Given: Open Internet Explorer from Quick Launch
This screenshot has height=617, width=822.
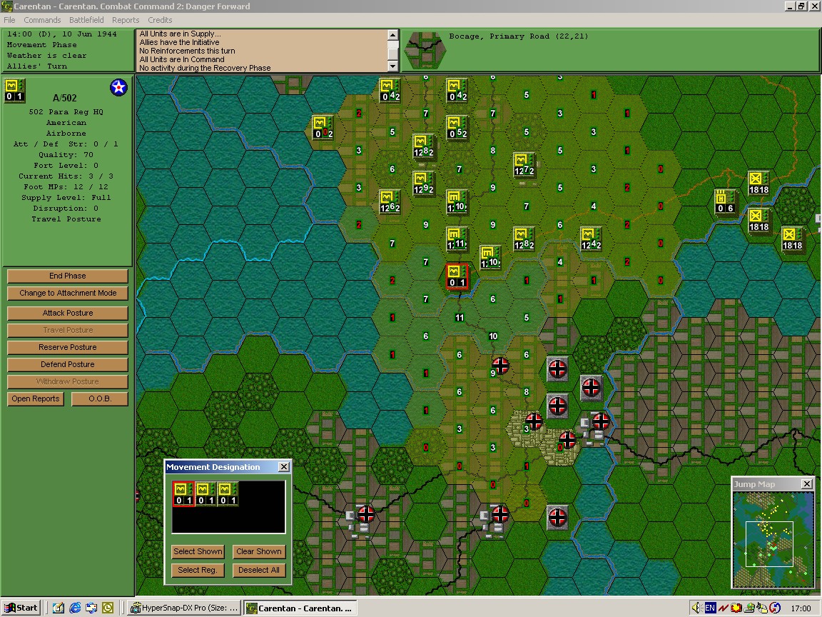Looking at the screenshot, I should tap(75, 608).
